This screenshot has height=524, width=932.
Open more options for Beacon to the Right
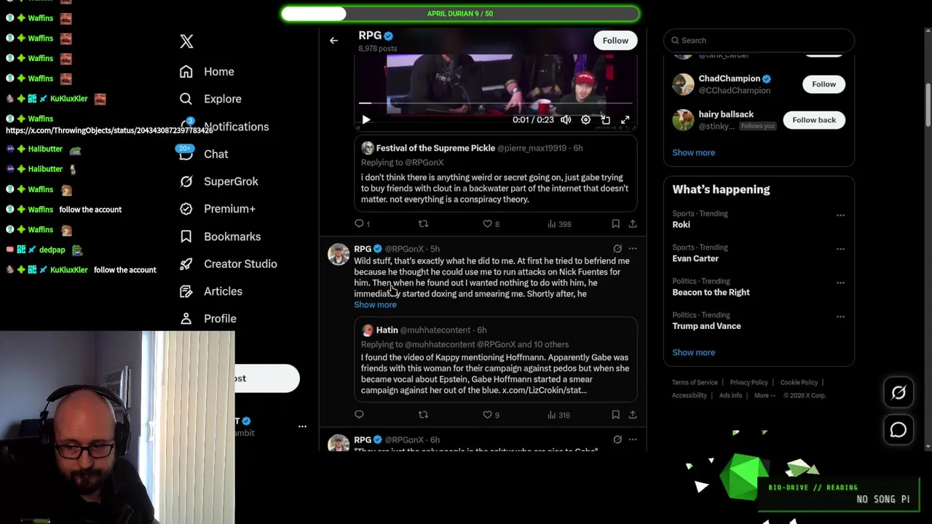click(x=840, y=282)
